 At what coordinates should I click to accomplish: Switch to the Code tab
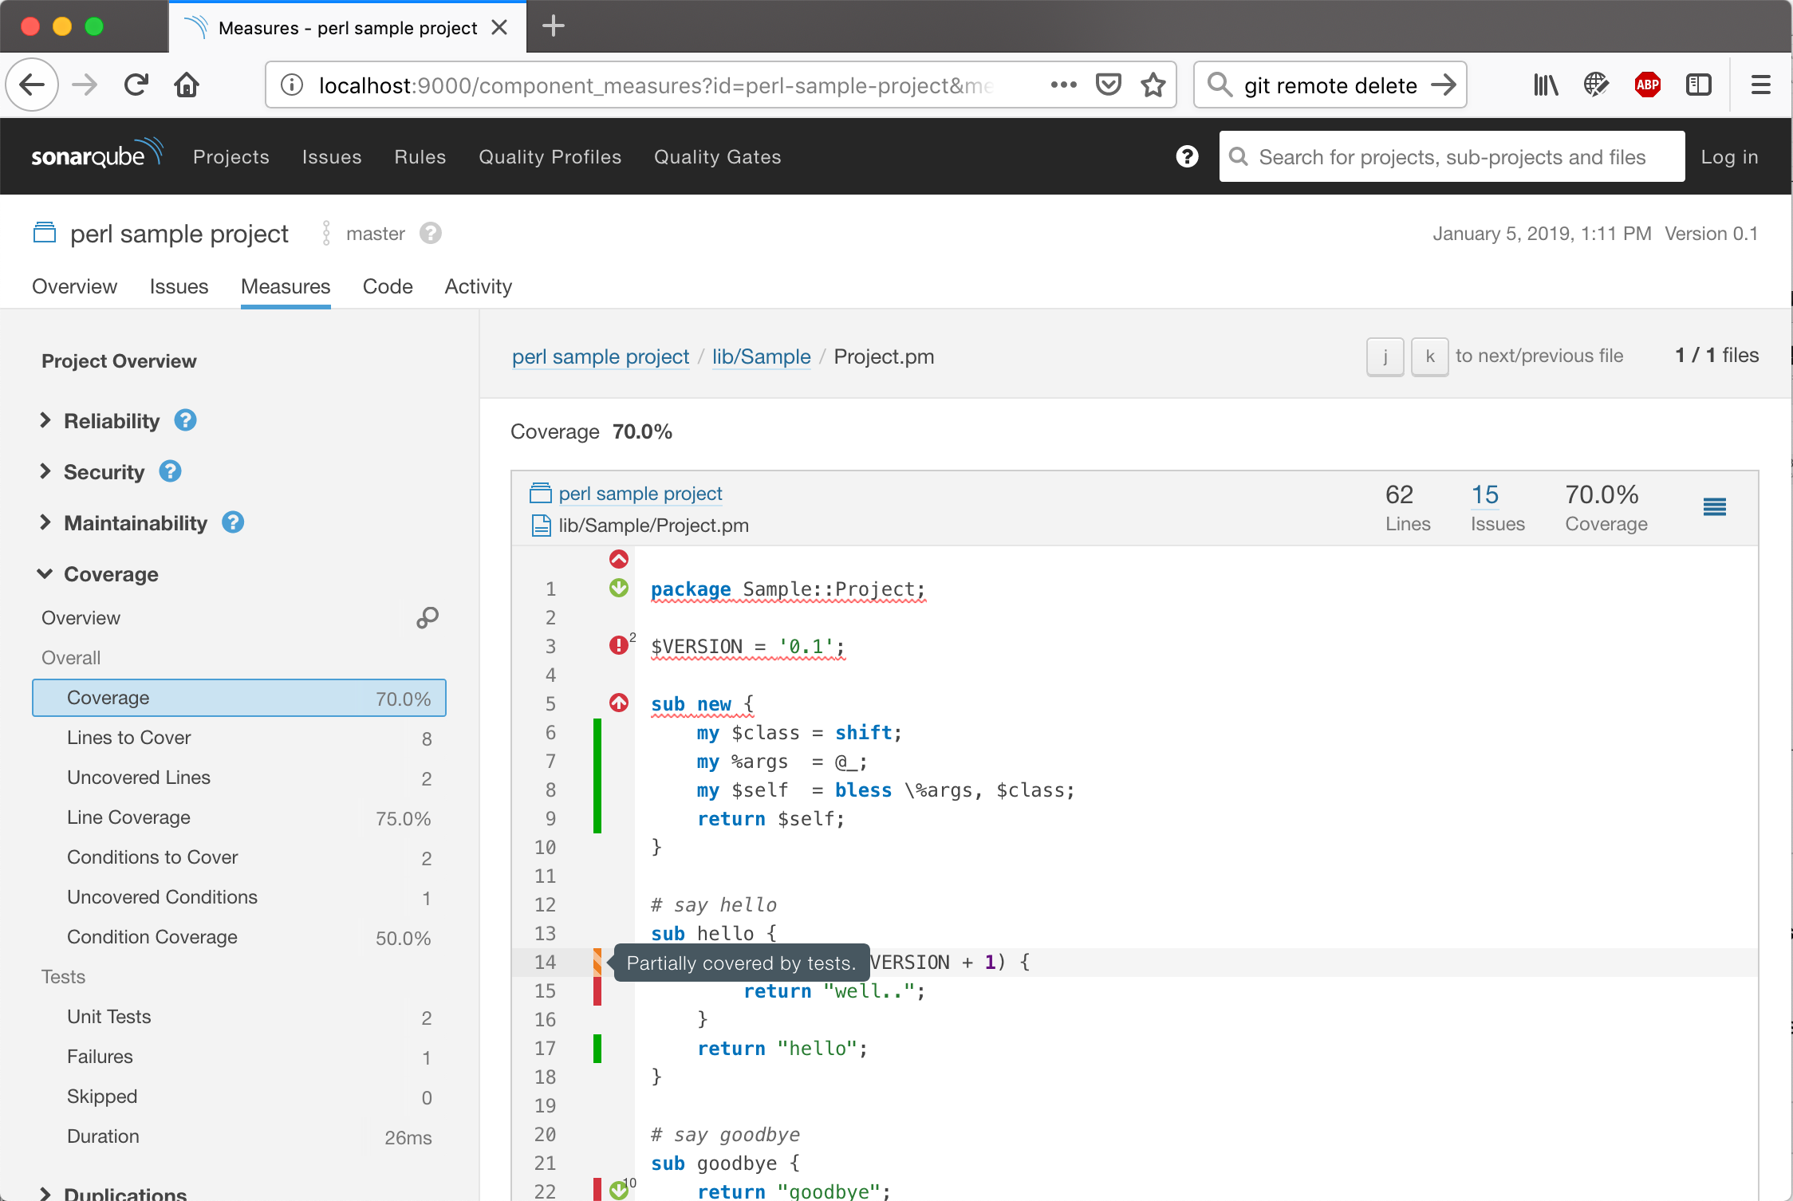(x=388, y=286)
